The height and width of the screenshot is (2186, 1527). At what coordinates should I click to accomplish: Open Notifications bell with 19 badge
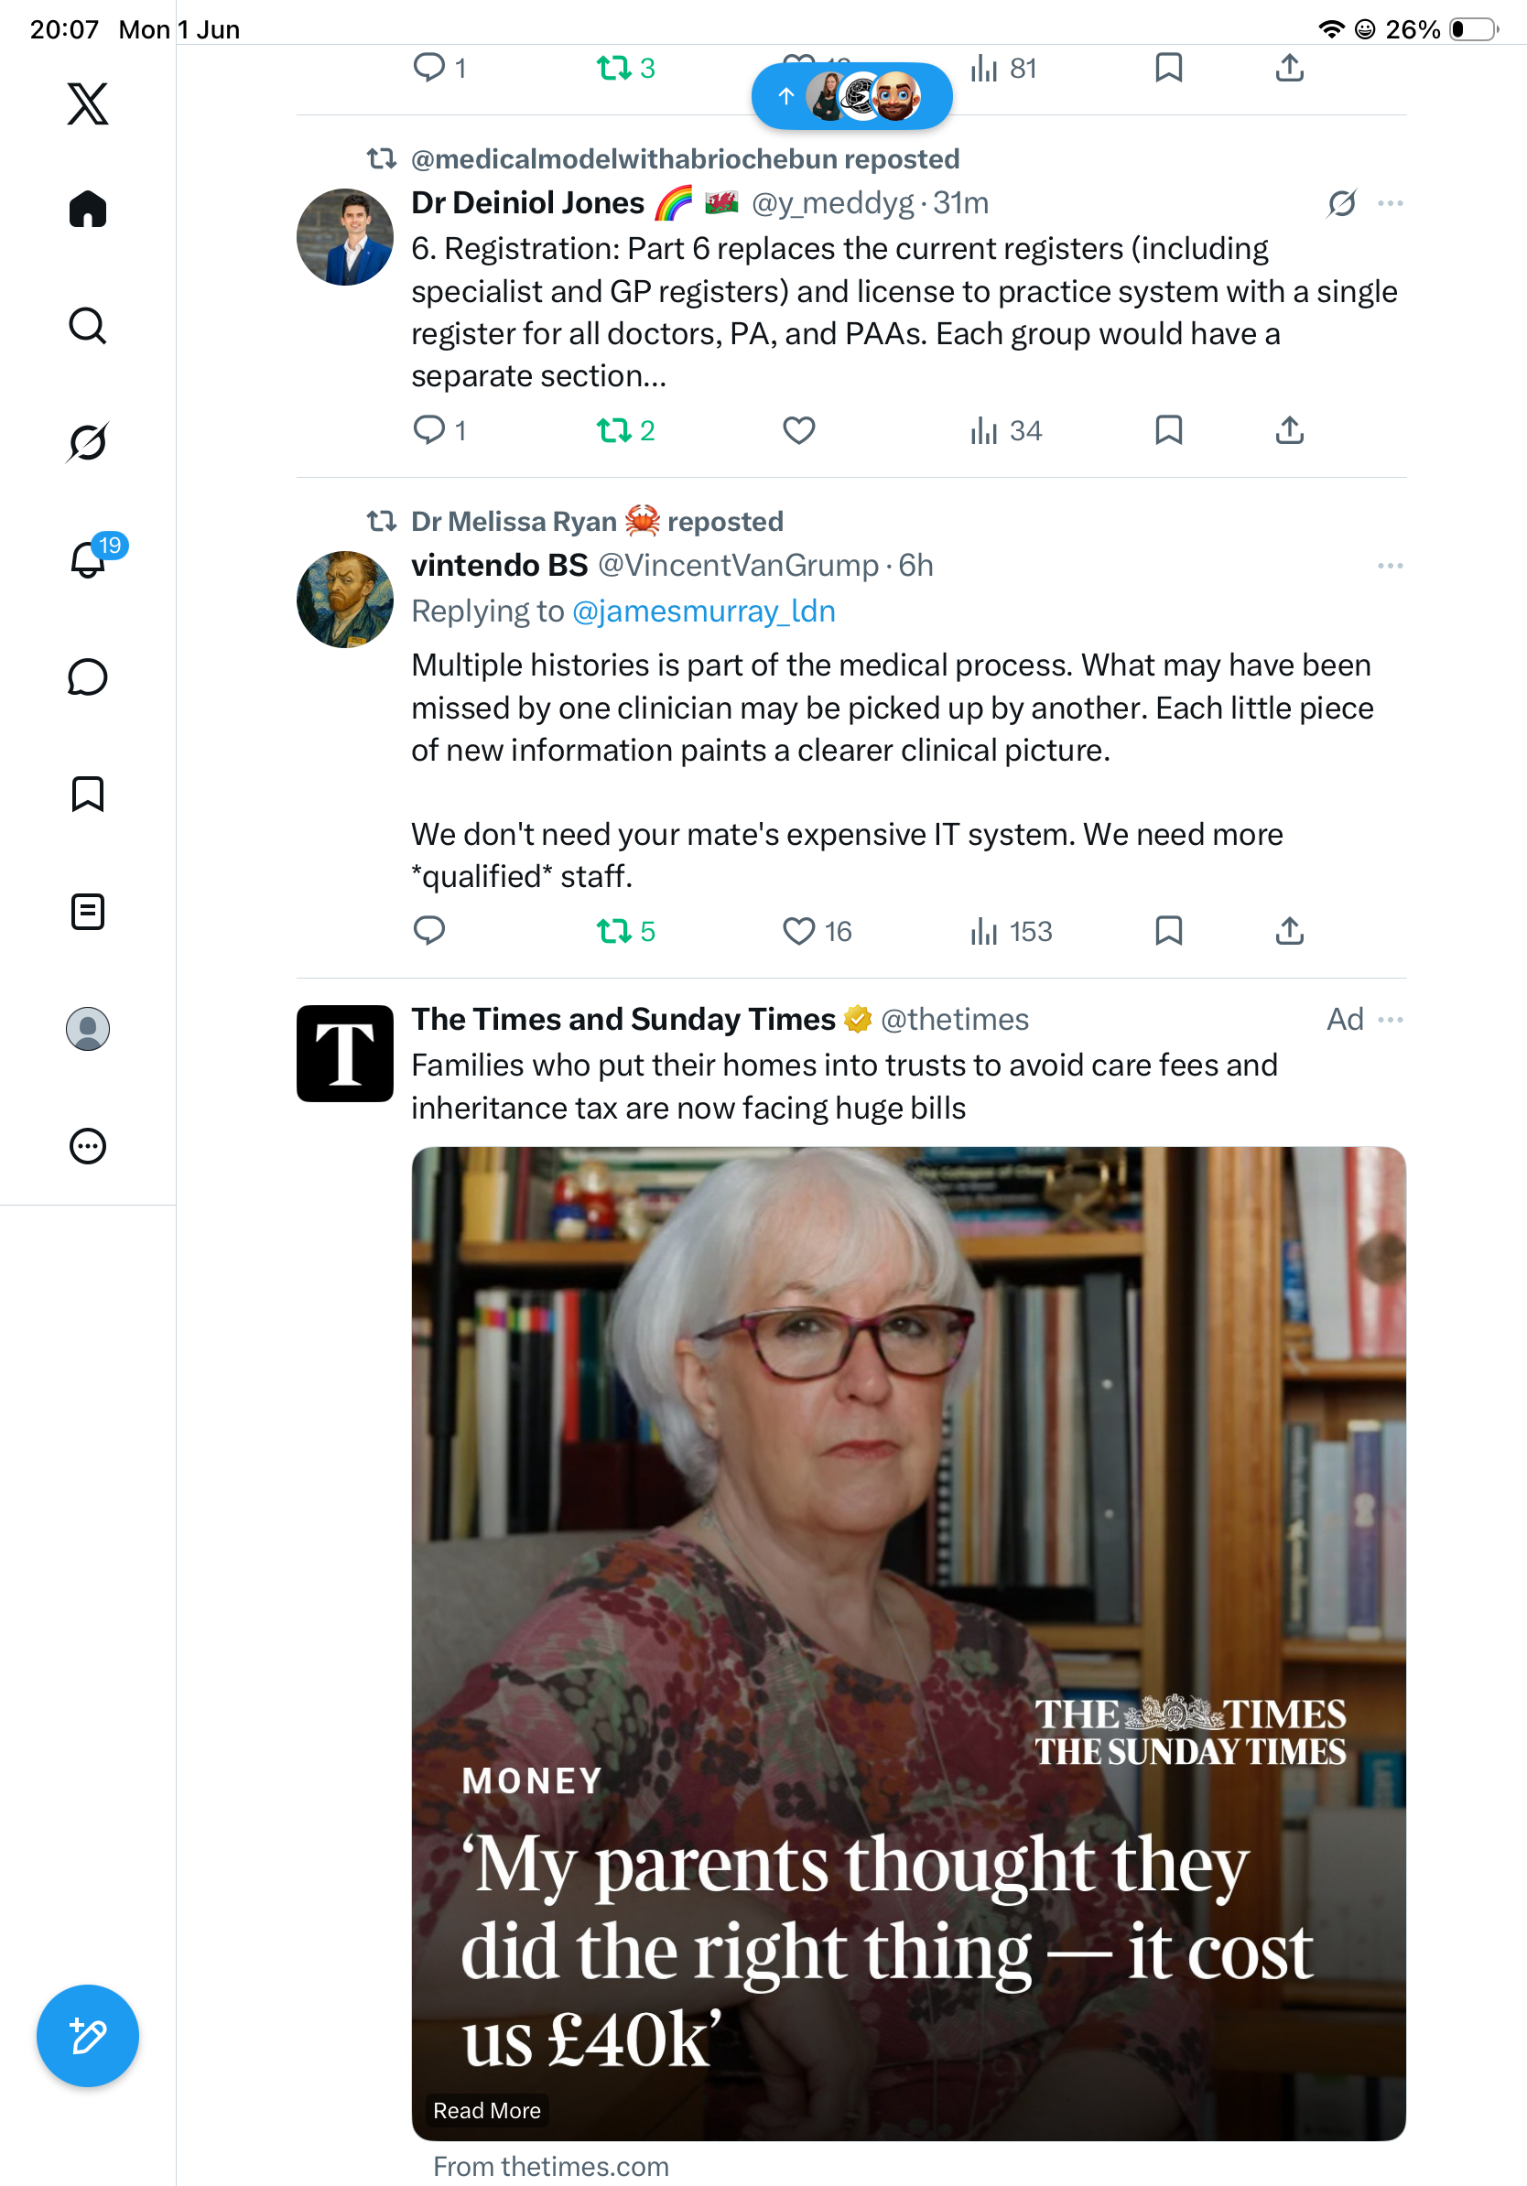[x=90, y=557]
